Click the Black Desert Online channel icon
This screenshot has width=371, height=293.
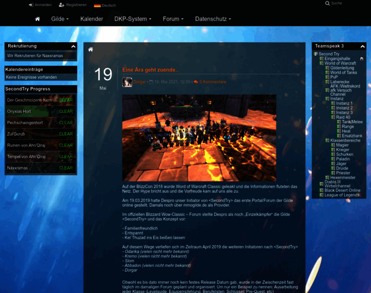[321, 190]
